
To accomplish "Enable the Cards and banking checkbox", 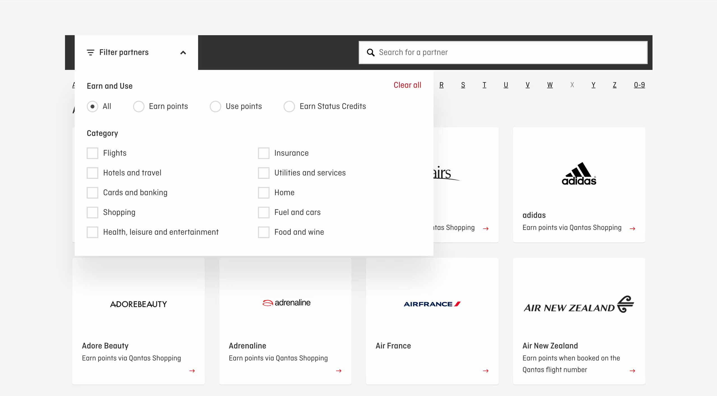I will 92,193.
